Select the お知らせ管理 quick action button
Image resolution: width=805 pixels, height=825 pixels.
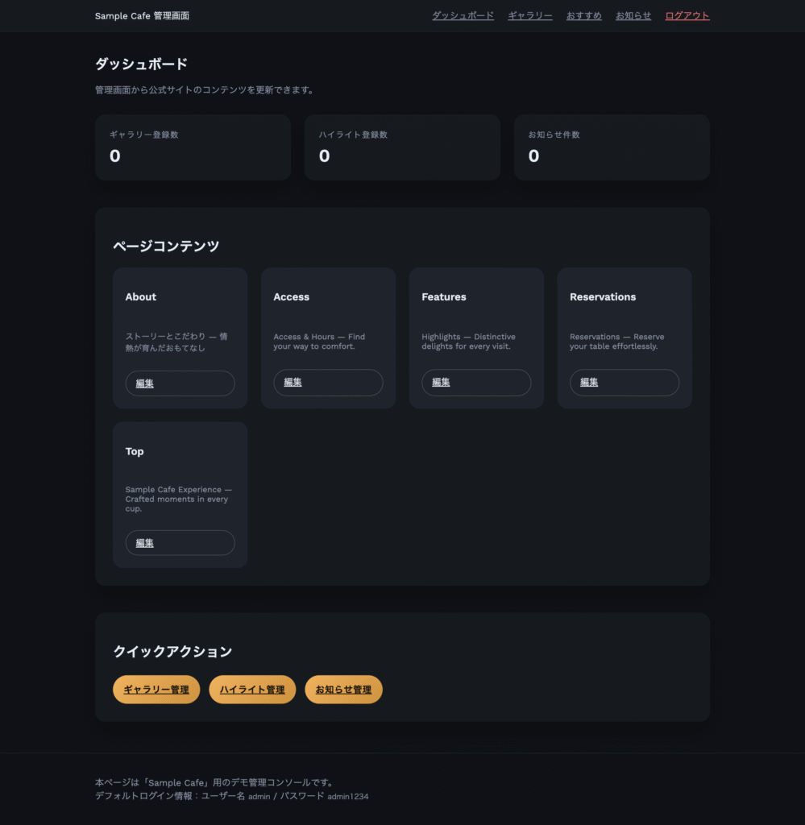[343, 689]
